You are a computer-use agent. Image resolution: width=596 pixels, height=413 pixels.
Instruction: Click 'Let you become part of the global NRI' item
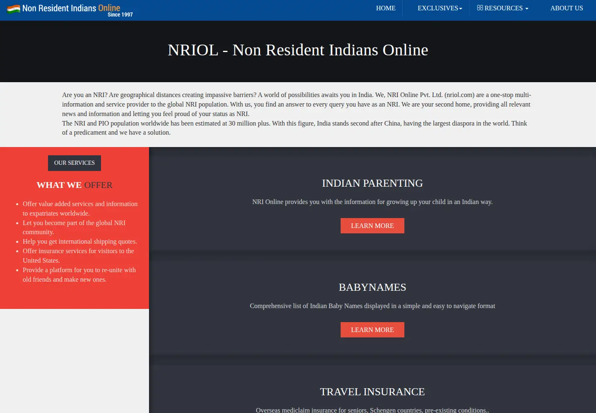point(74,228)
